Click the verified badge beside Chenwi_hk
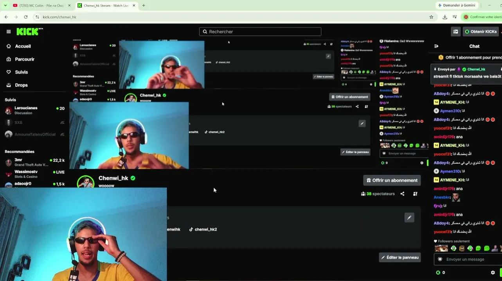Image resolution: width=502 pixels, height=281 pixels. click(133, 178)
